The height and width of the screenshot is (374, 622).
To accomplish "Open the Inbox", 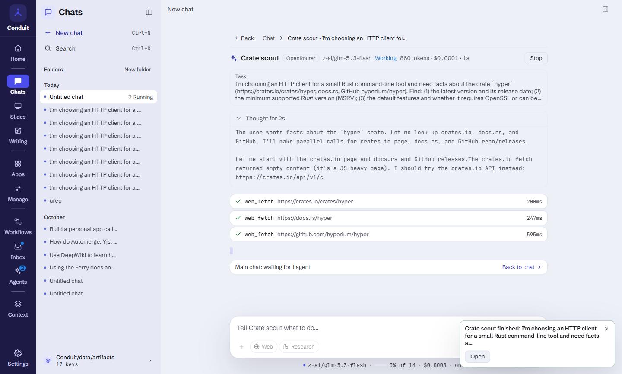I will 18,251.
